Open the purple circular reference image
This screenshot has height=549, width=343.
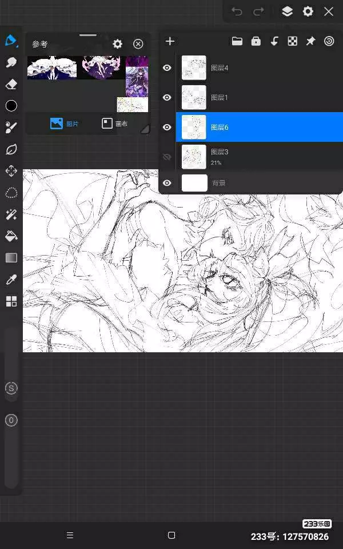101,68
